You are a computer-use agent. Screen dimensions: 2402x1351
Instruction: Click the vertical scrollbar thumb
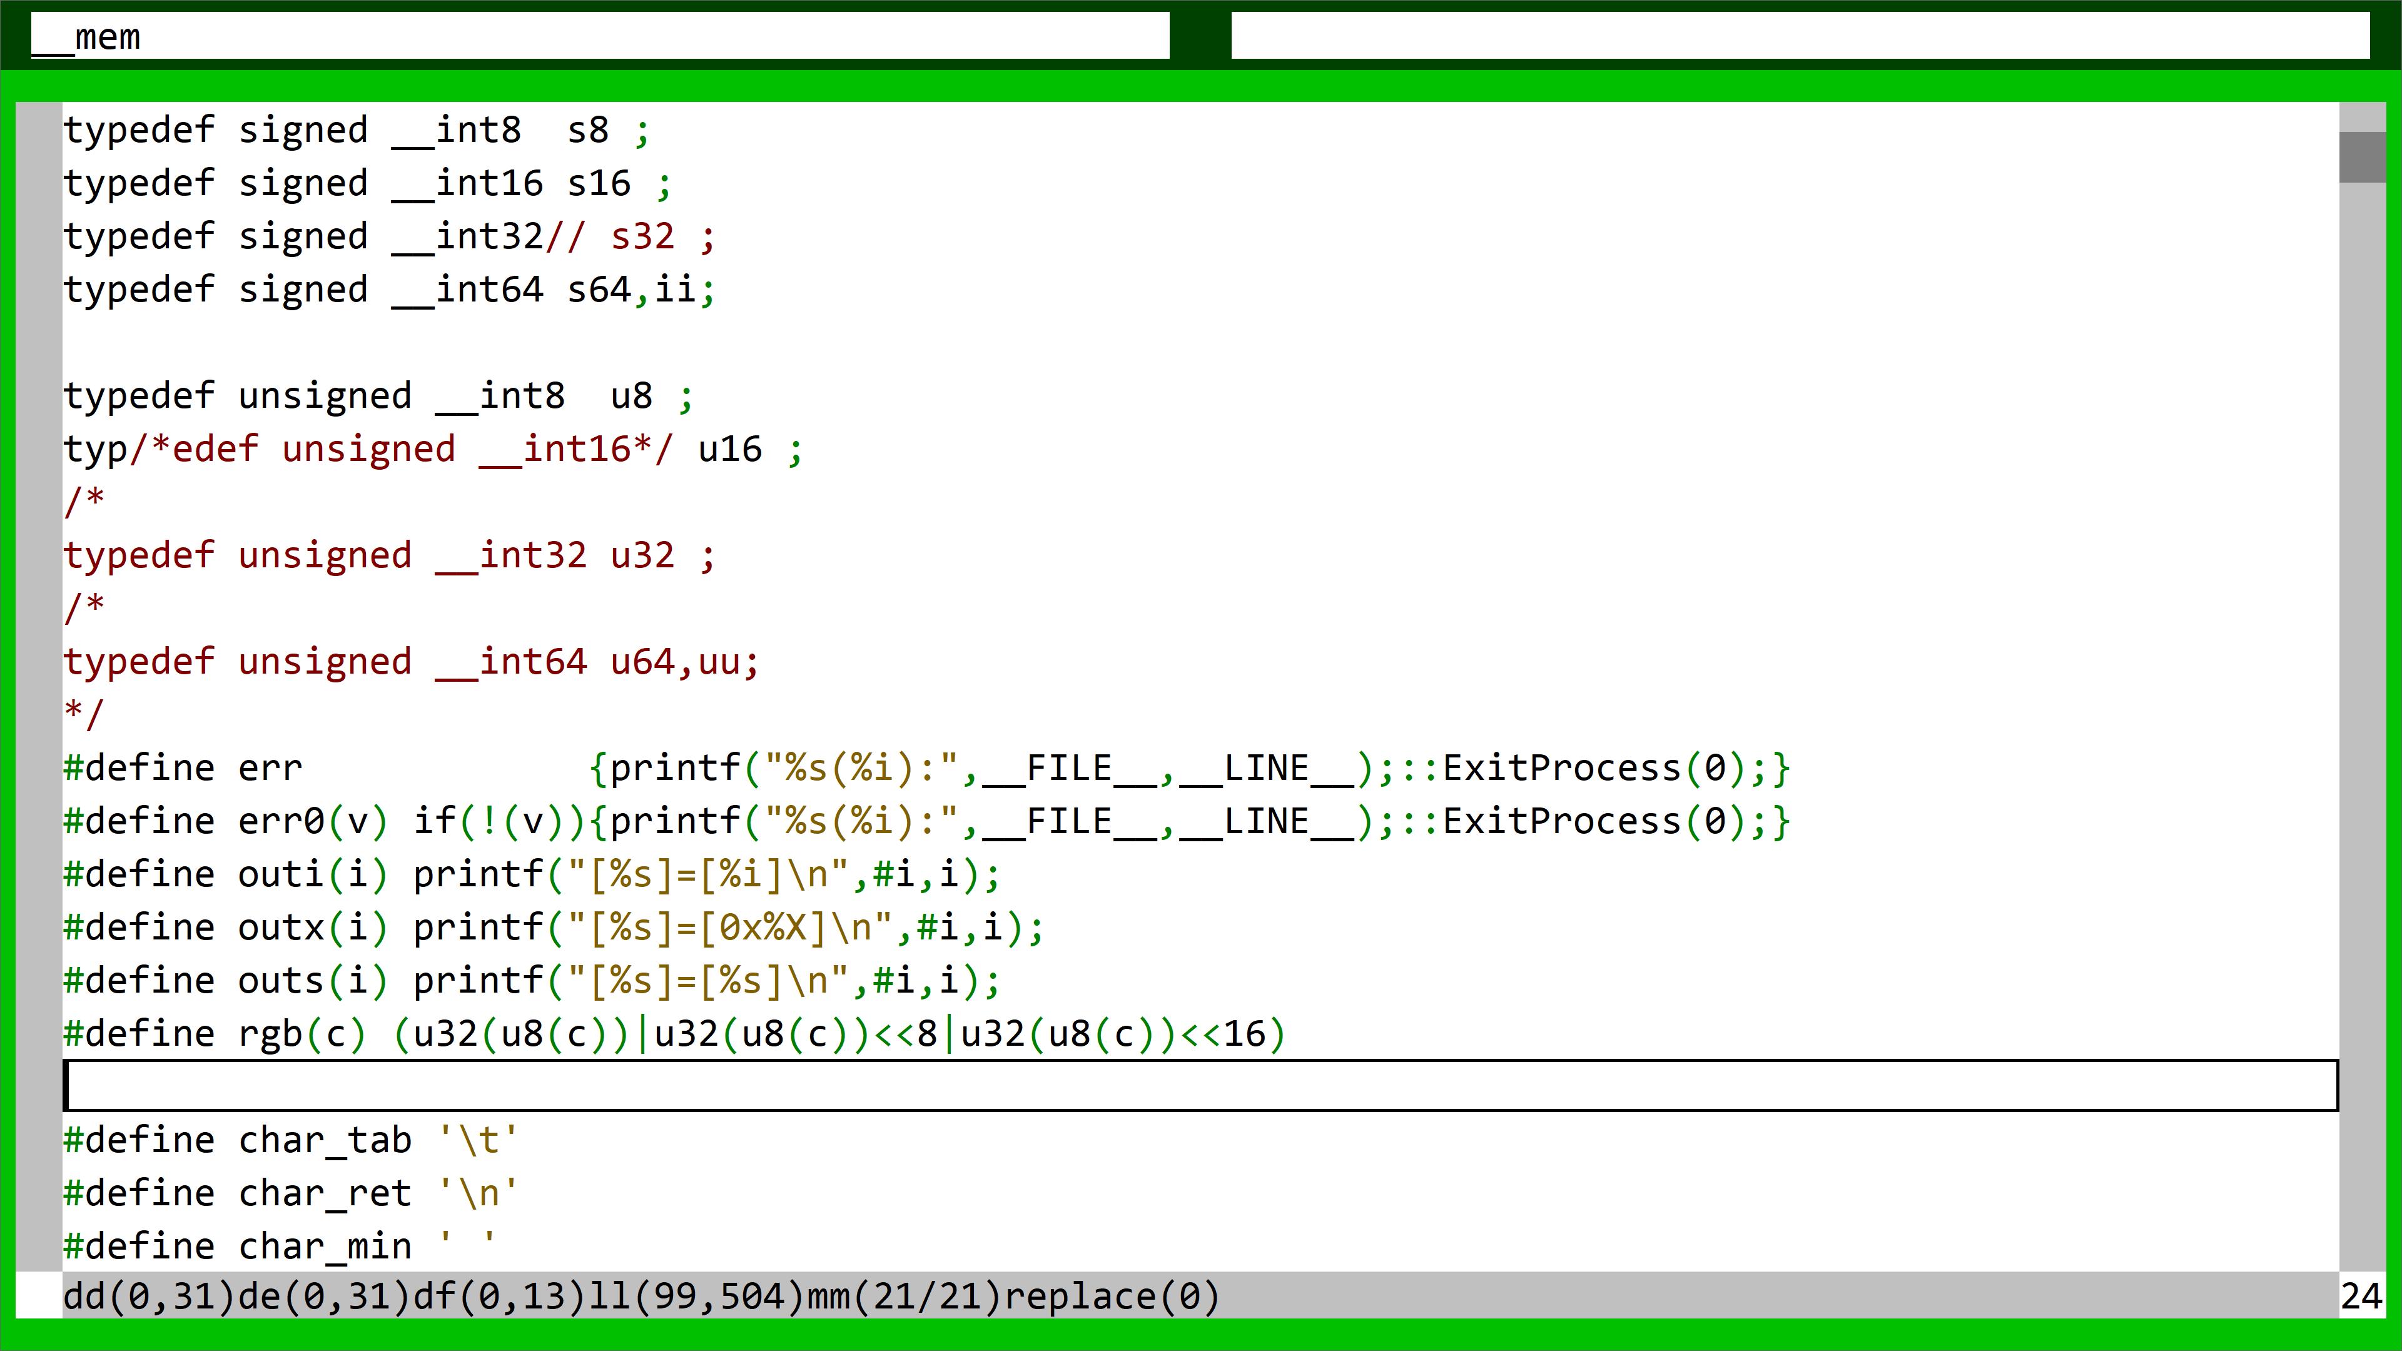tap(2361, 156)
